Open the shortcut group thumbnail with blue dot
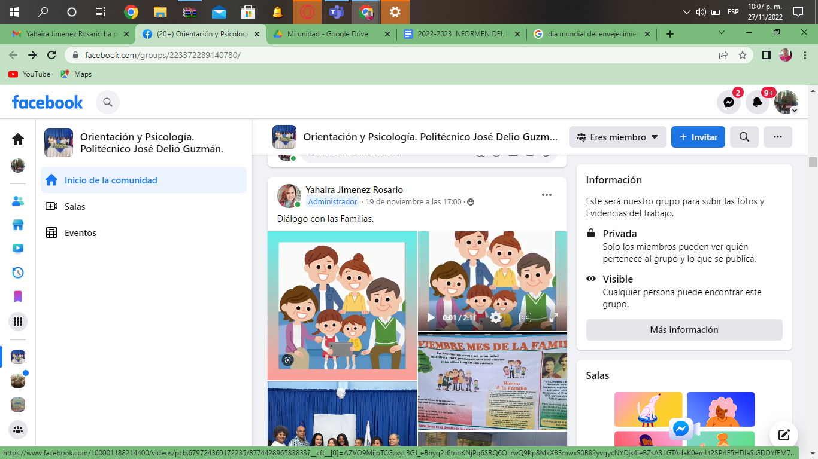818x459 pixels. (x=18, y=381)
